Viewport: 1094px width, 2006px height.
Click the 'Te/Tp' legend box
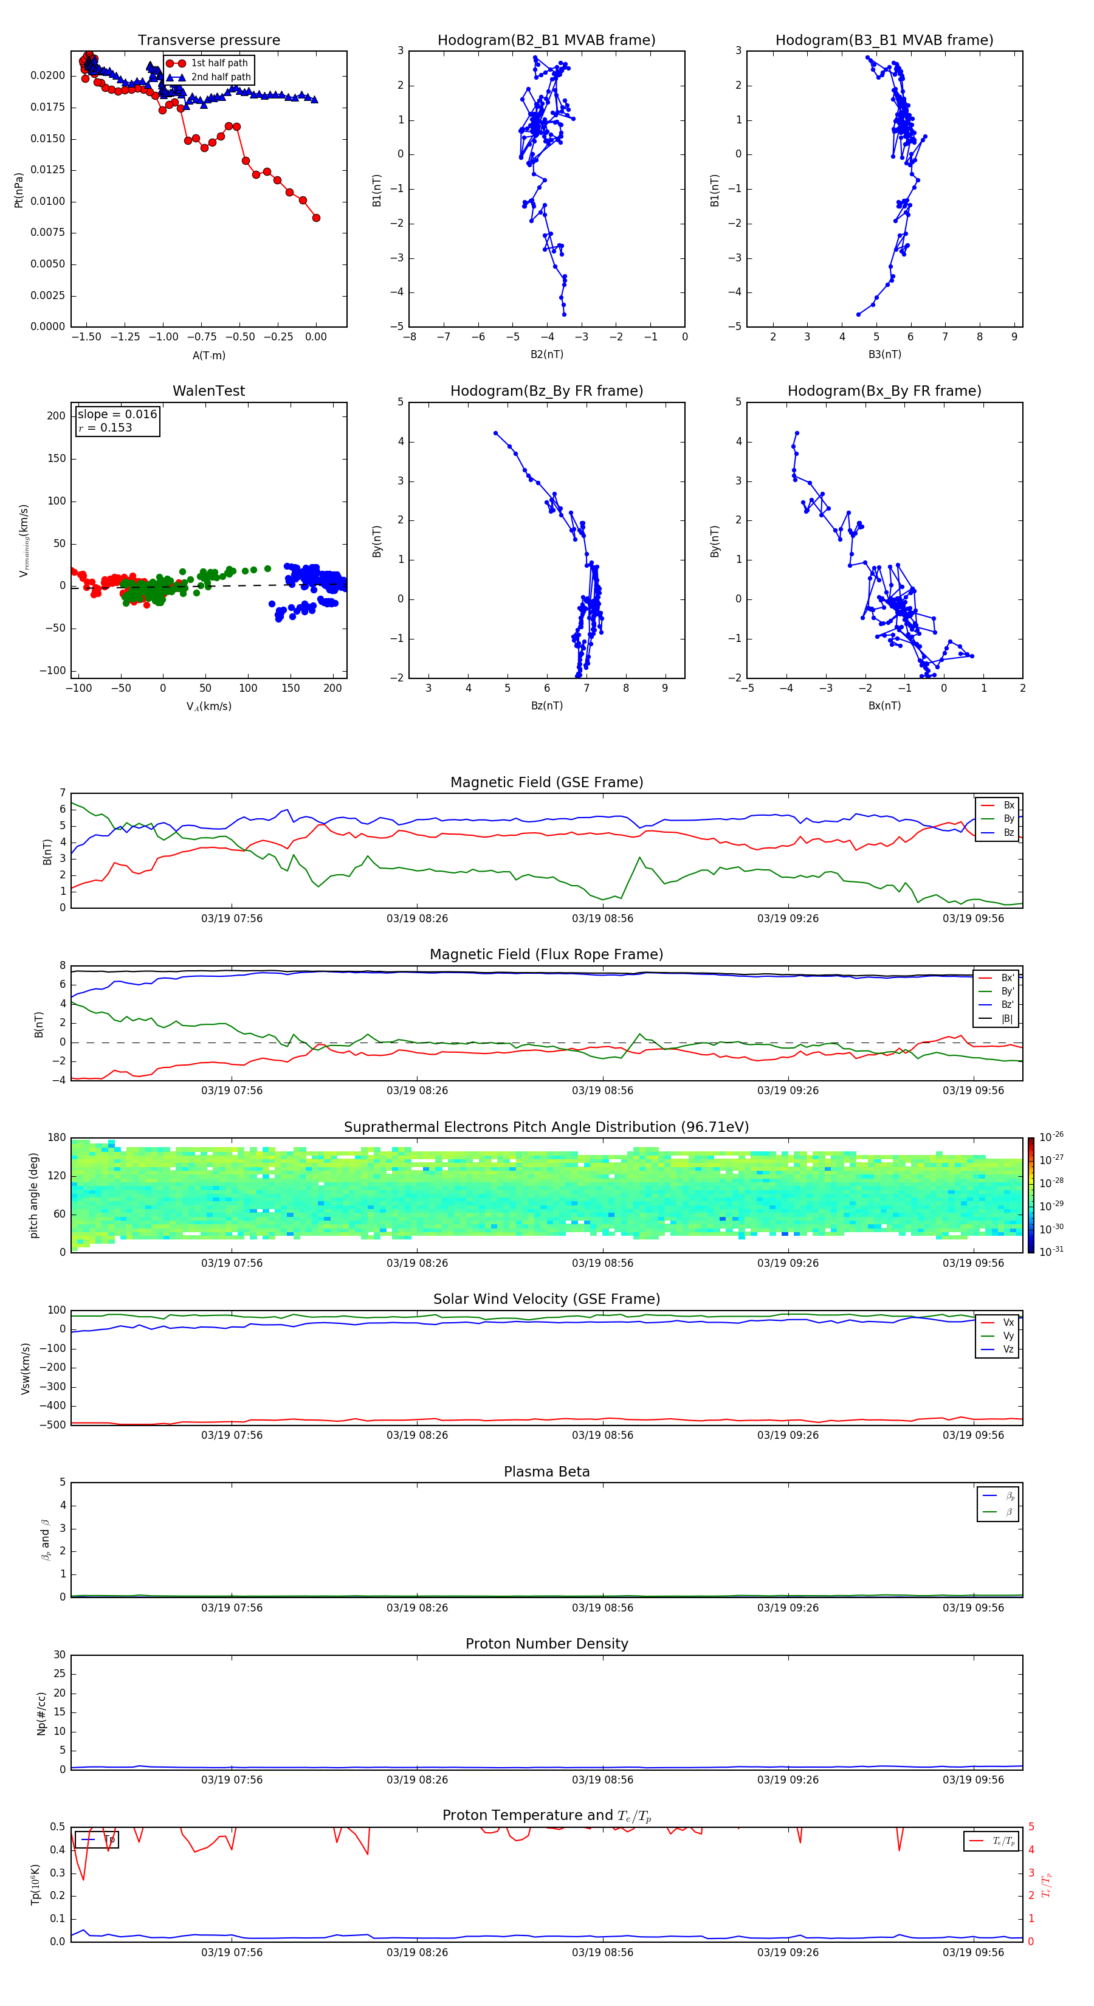[991, 1841]
